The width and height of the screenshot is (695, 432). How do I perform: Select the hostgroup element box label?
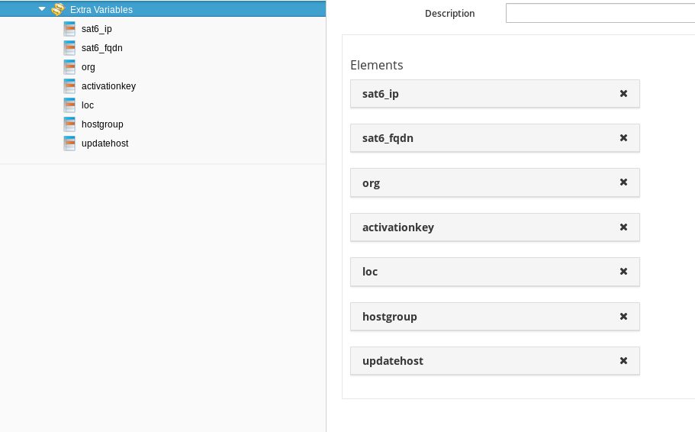point(390,317)
